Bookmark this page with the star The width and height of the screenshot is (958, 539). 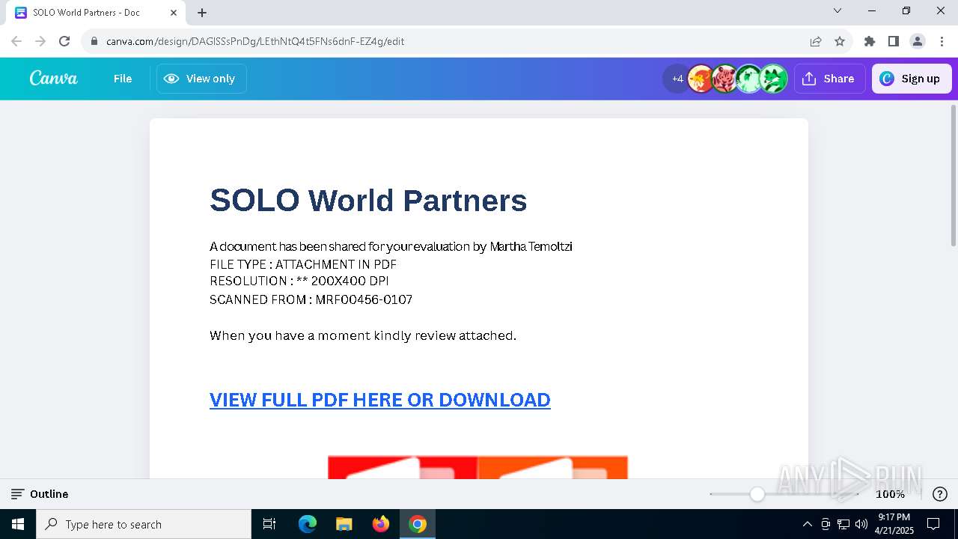coord(840,41)
